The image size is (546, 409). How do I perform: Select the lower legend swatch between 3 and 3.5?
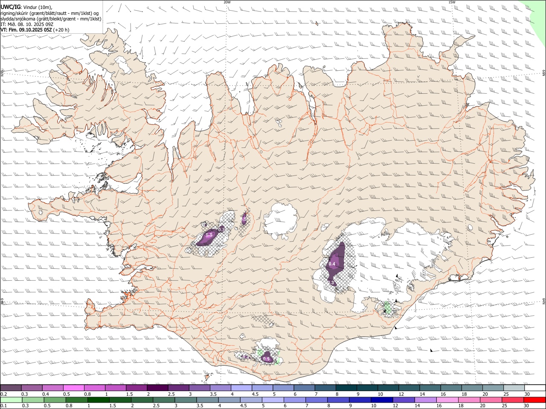point(185,400)
